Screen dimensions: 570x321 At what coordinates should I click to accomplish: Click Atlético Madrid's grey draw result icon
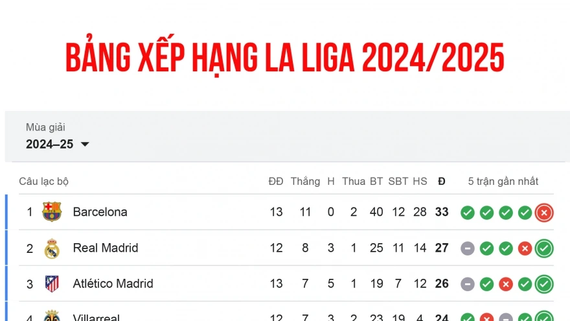[468, 284]
